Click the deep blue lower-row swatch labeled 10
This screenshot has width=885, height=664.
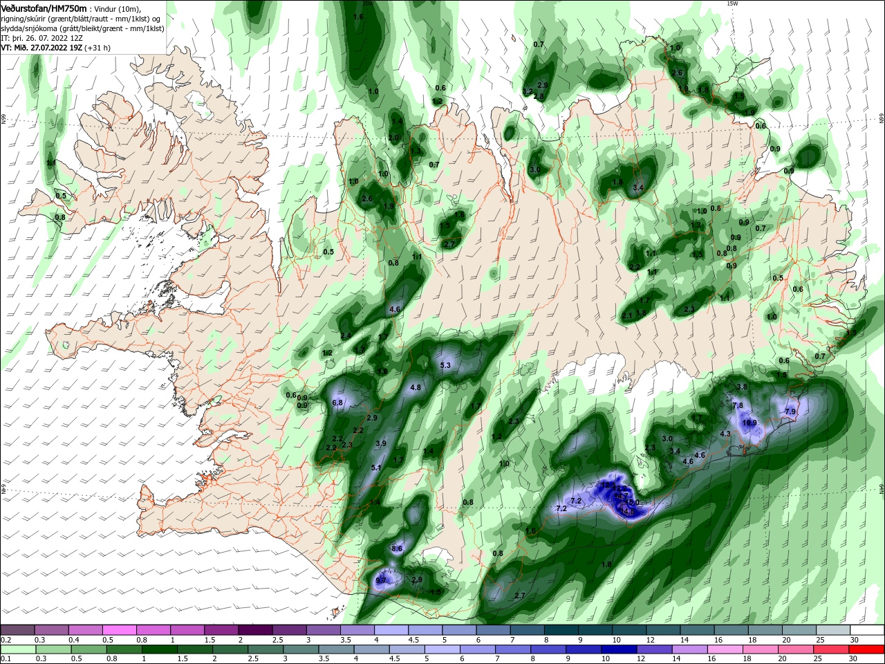pos(619,649)
